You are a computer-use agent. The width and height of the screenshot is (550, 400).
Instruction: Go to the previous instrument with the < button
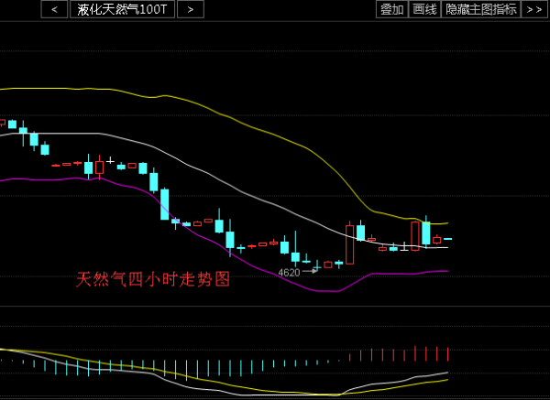(54, 9)
